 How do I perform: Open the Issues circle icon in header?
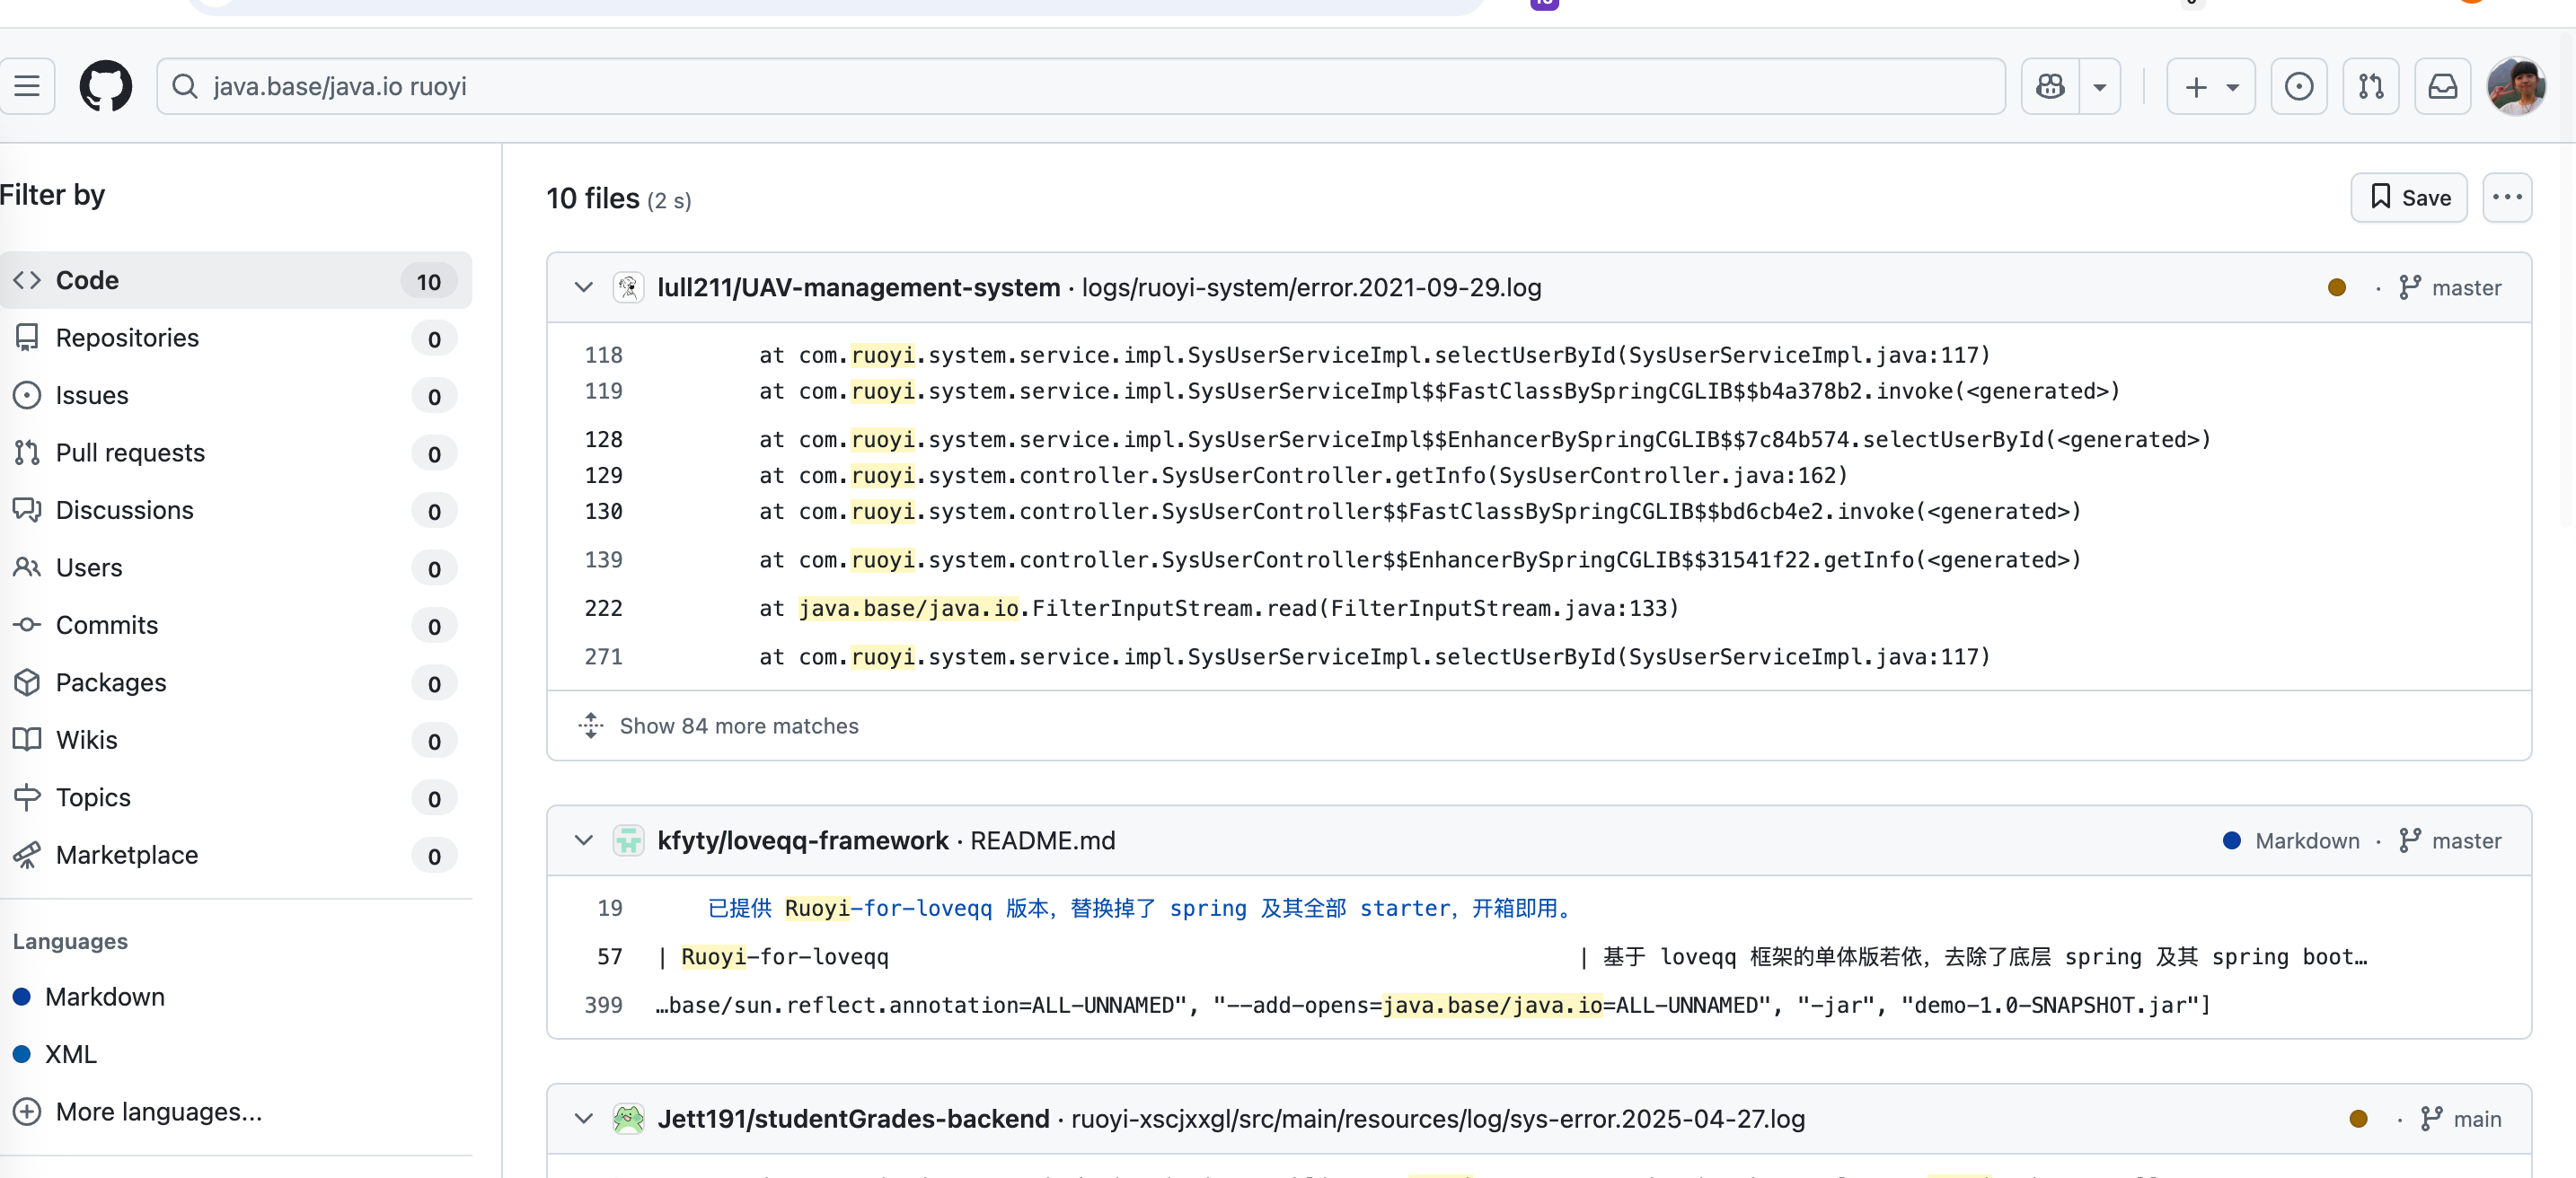click(2298, 86)
